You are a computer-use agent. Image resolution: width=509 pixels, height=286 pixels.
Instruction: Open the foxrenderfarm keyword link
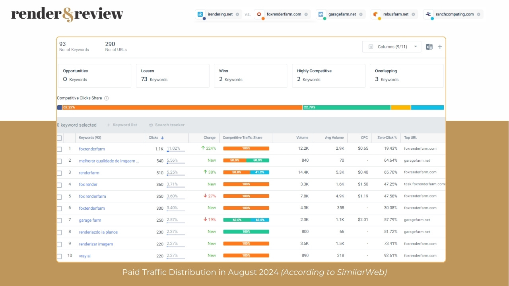point(92,149)
